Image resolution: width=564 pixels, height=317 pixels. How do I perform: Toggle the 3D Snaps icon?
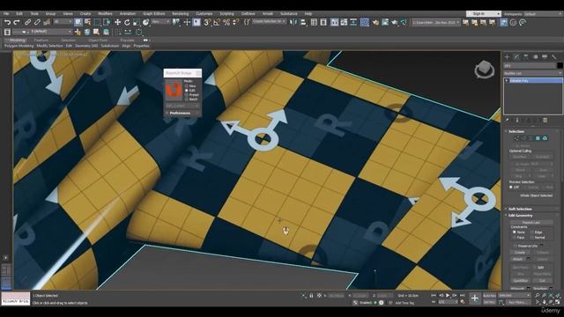pos(207,22)
